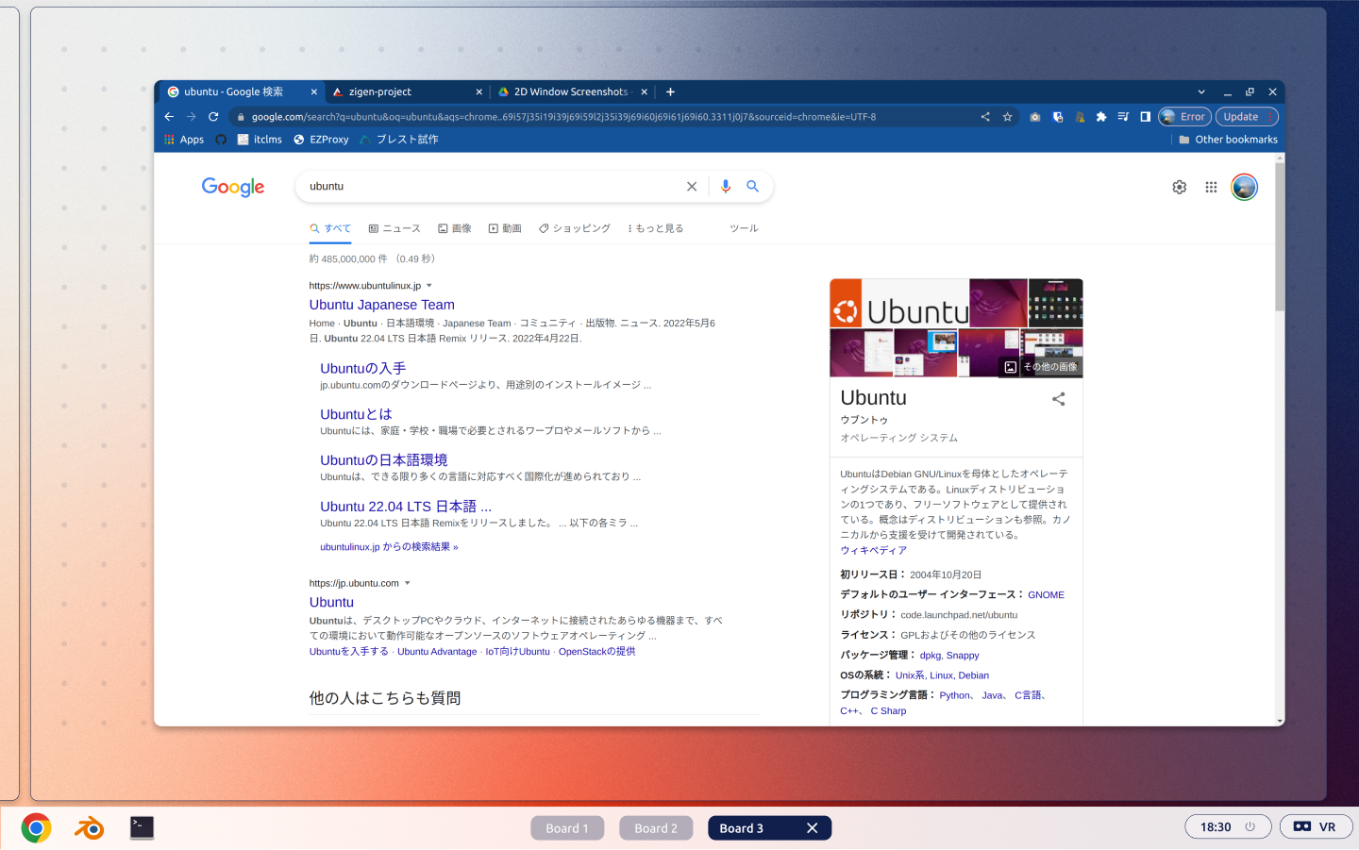1359x850 pixels.
Task: Select the 画像 images search tab
Action: point(455,228)
